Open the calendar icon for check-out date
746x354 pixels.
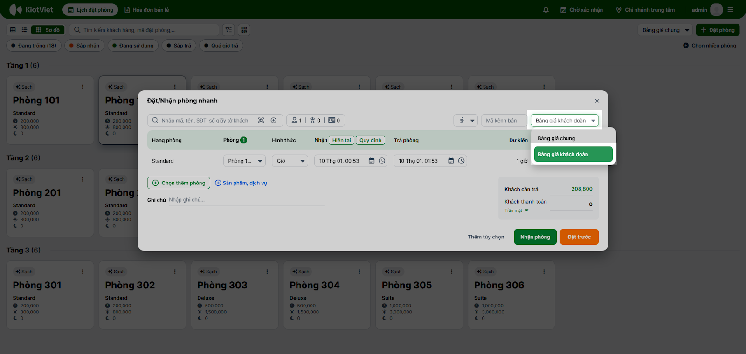pyautogui.click(x=451, y=161)
